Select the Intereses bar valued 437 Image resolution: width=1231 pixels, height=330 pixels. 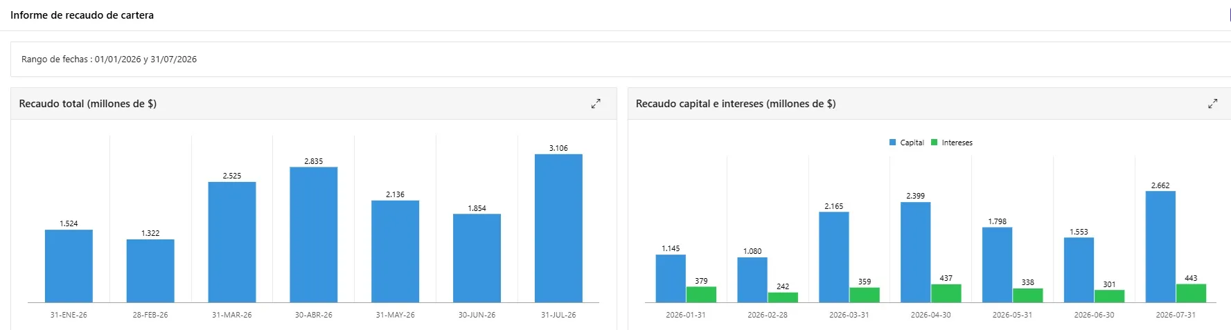point(946,293)
